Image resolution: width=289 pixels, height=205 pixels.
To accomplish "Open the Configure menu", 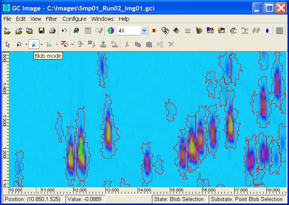I will pyautogui.click(x=74, y=19).
